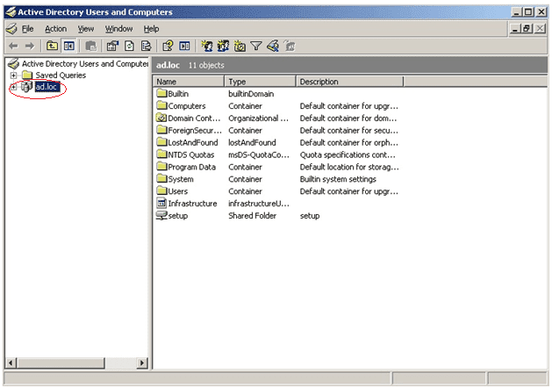The width and height of the screenshot is (552, 388).
Task: Click 'Shared Folder' type cell
Action: click(x=252, y=216)
